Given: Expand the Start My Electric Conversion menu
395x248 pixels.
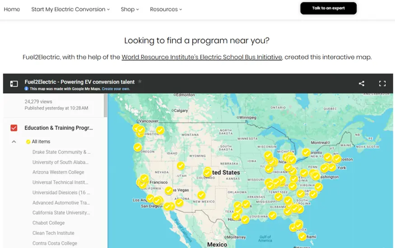Looking at the screenshot, I should (70, 9).
